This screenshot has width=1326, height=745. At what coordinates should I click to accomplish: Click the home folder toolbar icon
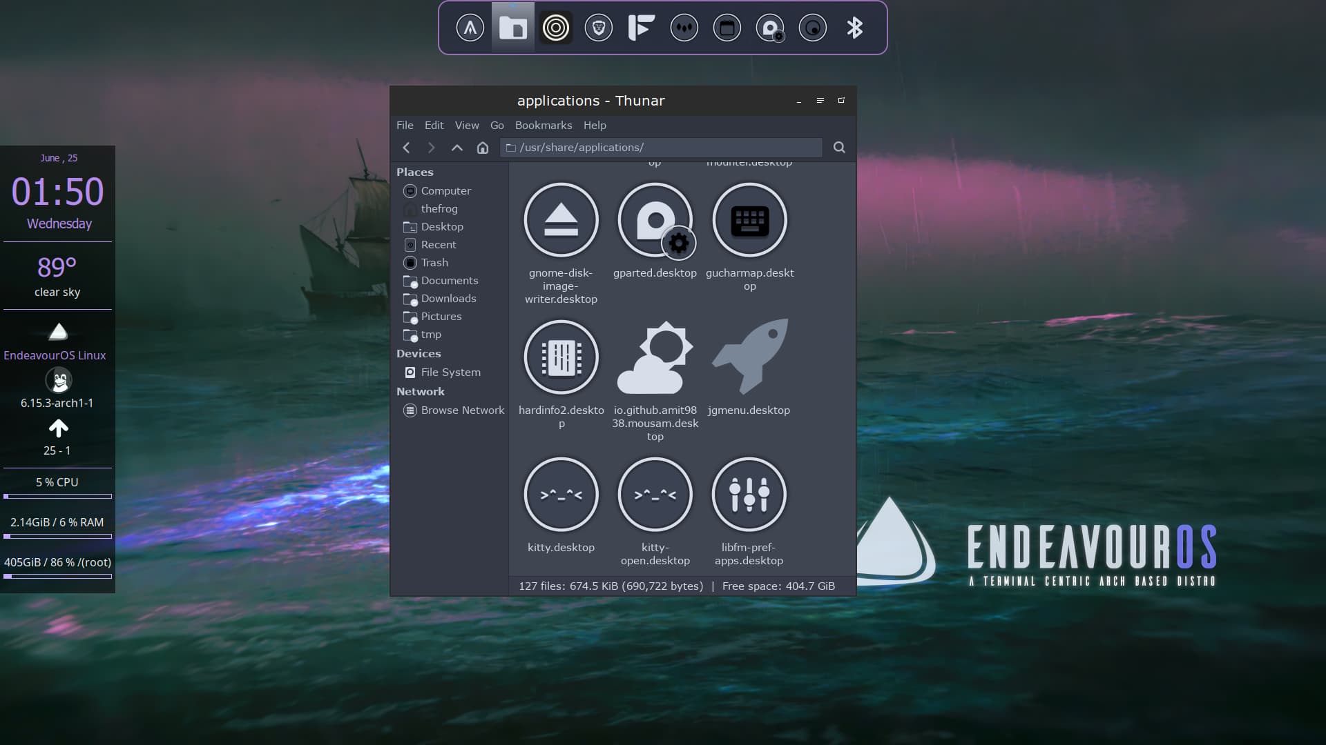483,148
